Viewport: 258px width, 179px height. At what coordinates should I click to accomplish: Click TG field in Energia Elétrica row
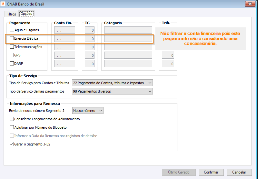point(90,38)
